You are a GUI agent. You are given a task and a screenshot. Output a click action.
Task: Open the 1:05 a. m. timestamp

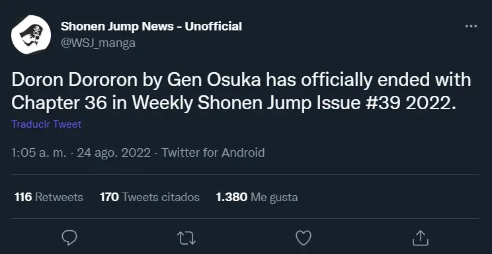39,153
